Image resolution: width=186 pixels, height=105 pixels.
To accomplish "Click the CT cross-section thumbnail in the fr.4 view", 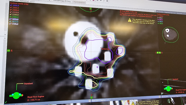I will coord(170,35).
